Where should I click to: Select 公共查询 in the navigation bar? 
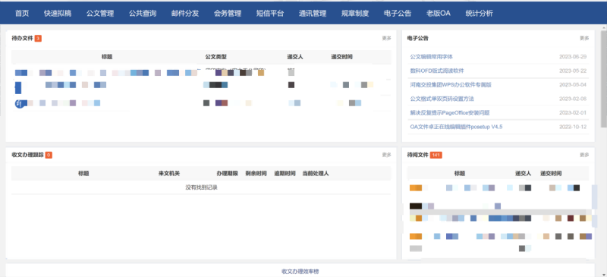[x=143, y=14]
